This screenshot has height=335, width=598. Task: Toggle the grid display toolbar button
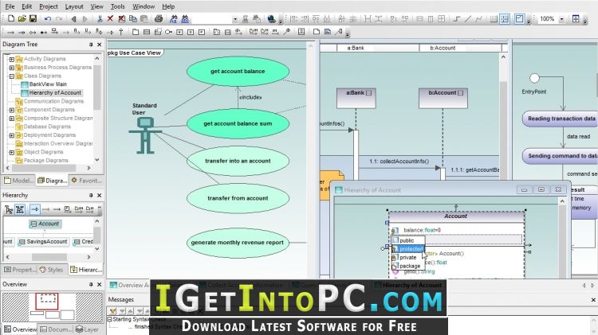494,18
